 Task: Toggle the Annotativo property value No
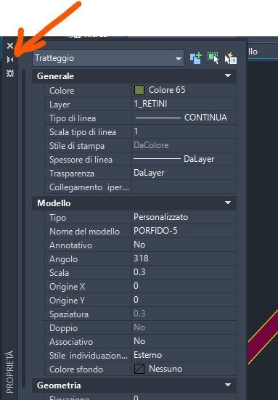184,245
